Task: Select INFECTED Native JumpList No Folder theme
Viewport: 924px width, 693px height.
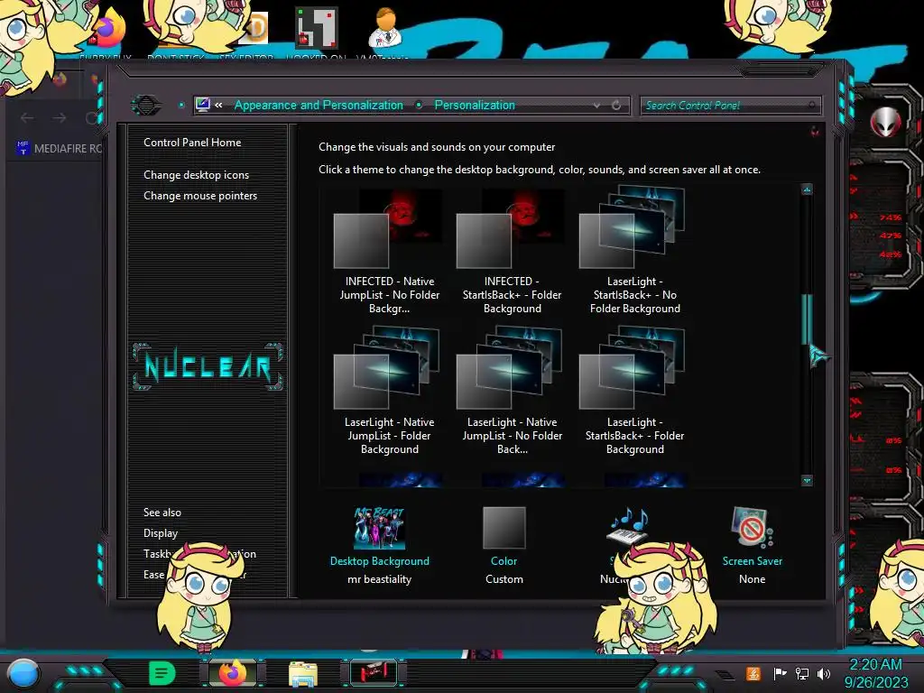Action: pos(389,253)
